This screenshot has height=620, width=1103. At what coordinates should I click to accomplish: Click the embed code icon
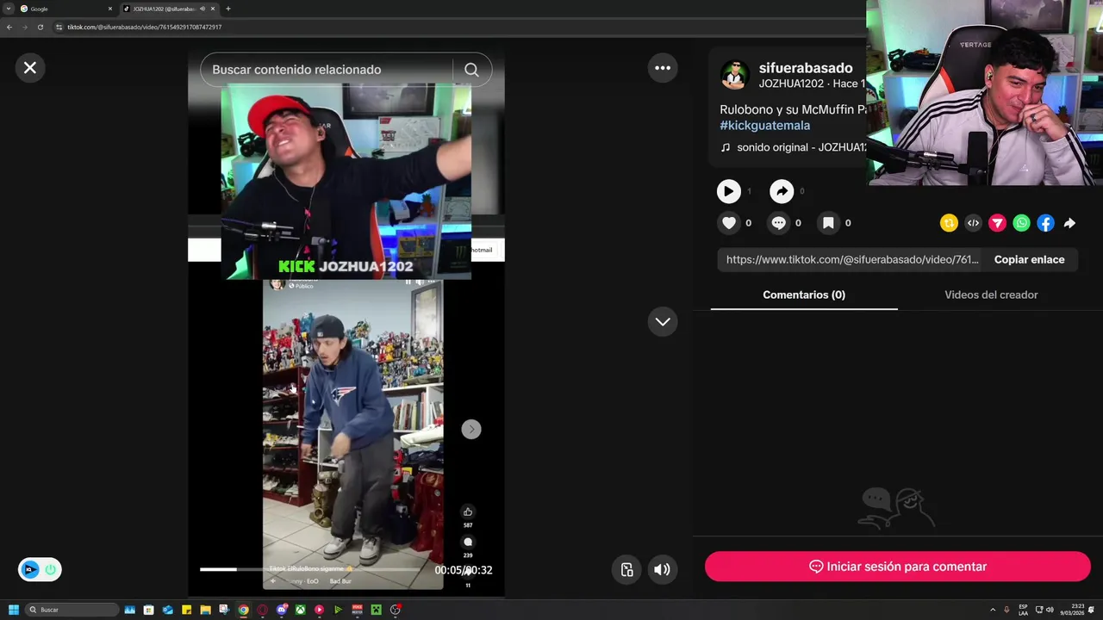pos(973,223)
